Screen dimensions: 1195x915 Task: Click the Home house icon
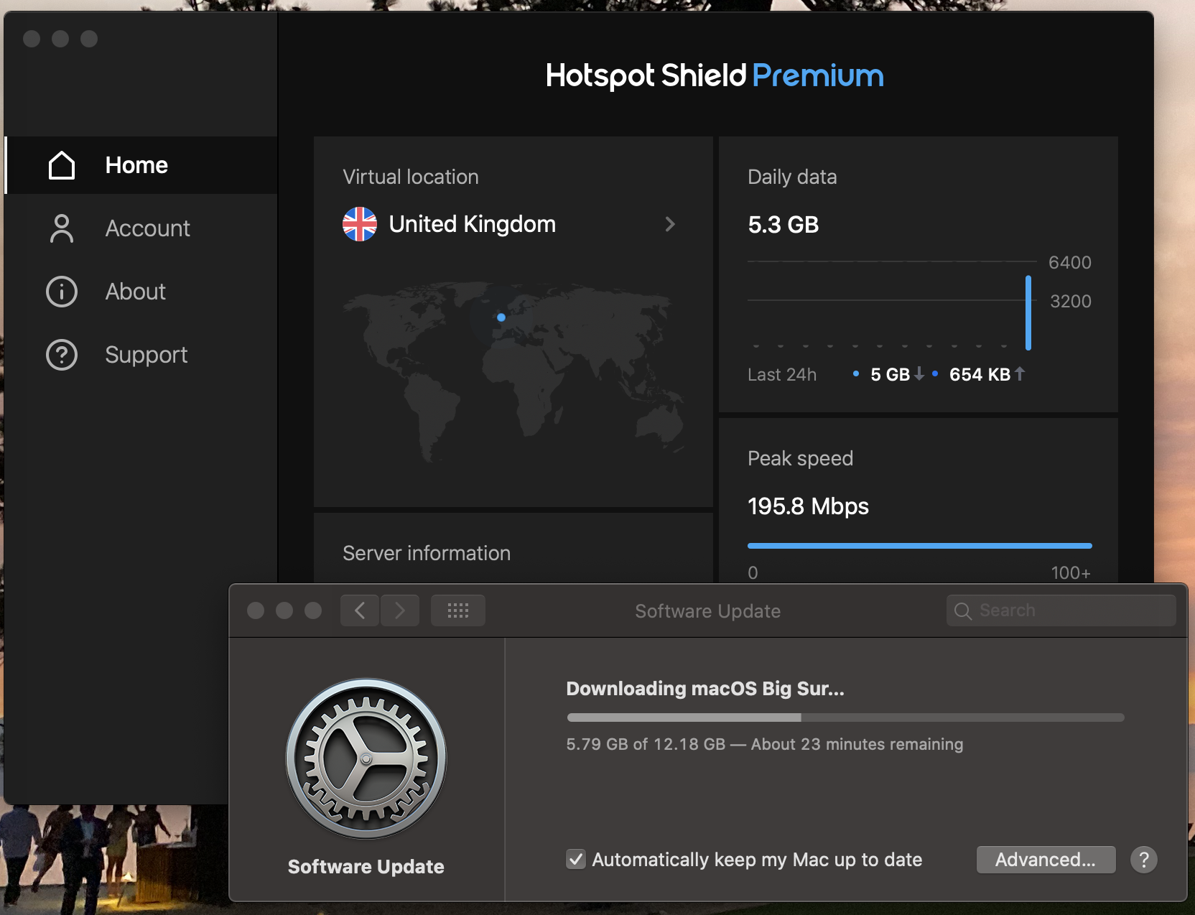[62, 165]
